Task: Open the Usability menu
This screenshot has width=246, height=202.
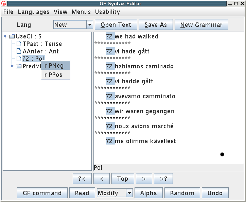Action: click(107, 12)
